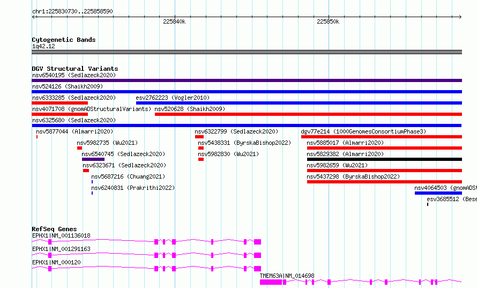The height and width of the screenshot is (288, 477).
Task: Click last exon of EPHX1 NM_001136018
Action: tap(257, 242)
